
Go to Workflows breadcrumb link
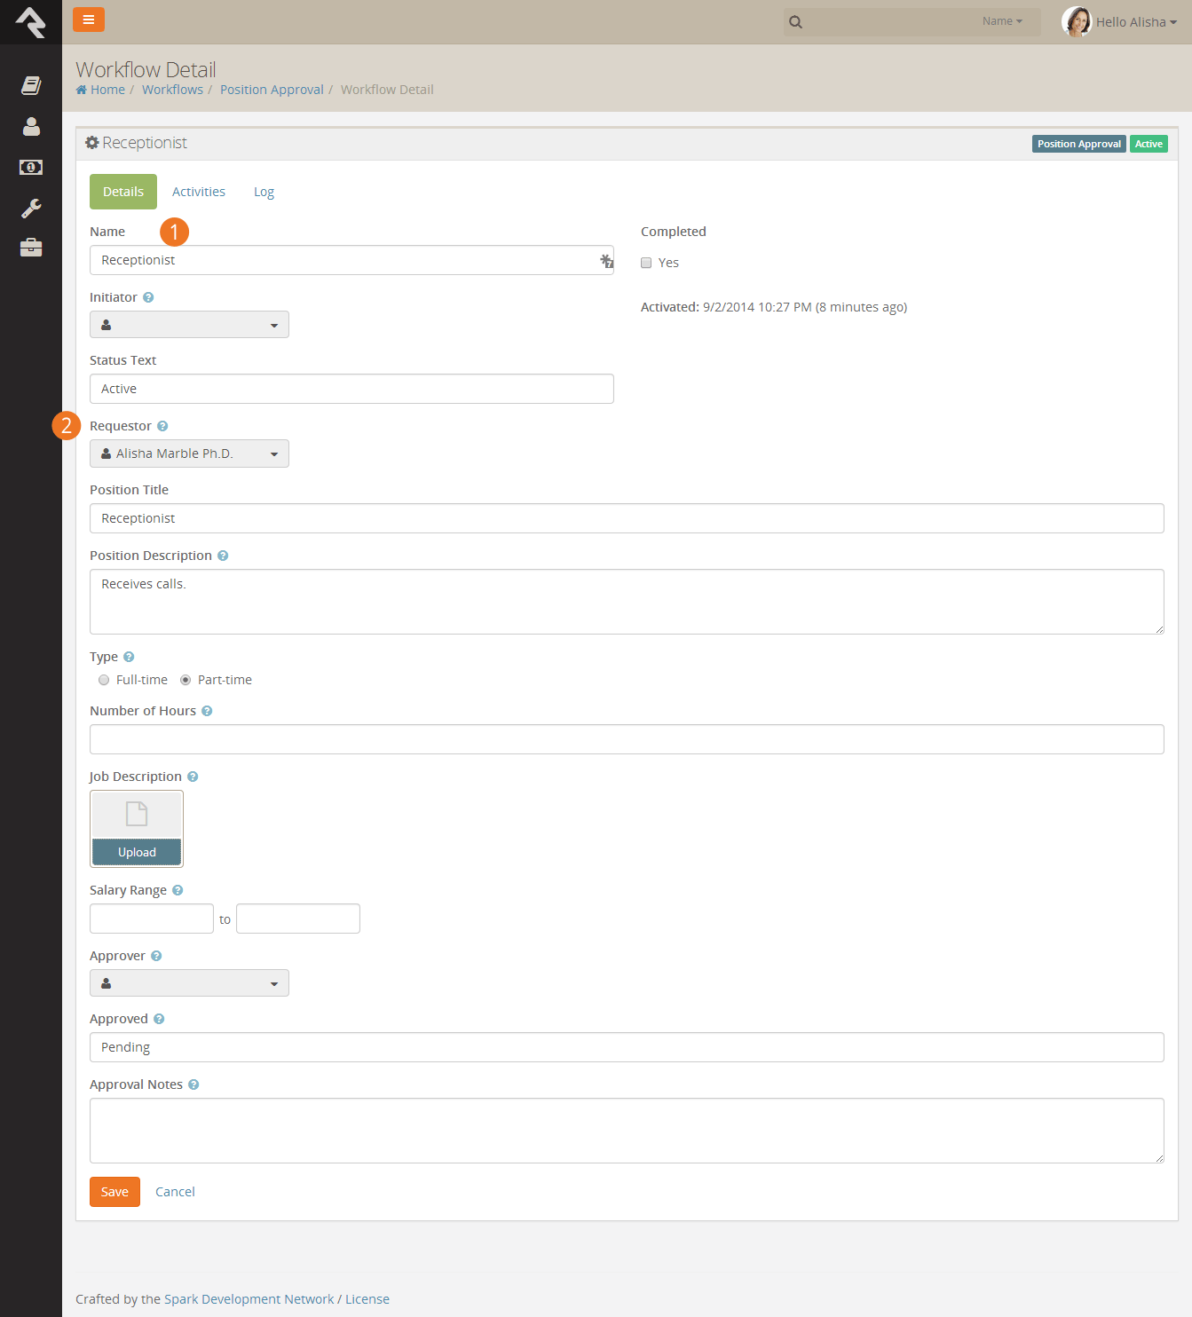(172, 90)
